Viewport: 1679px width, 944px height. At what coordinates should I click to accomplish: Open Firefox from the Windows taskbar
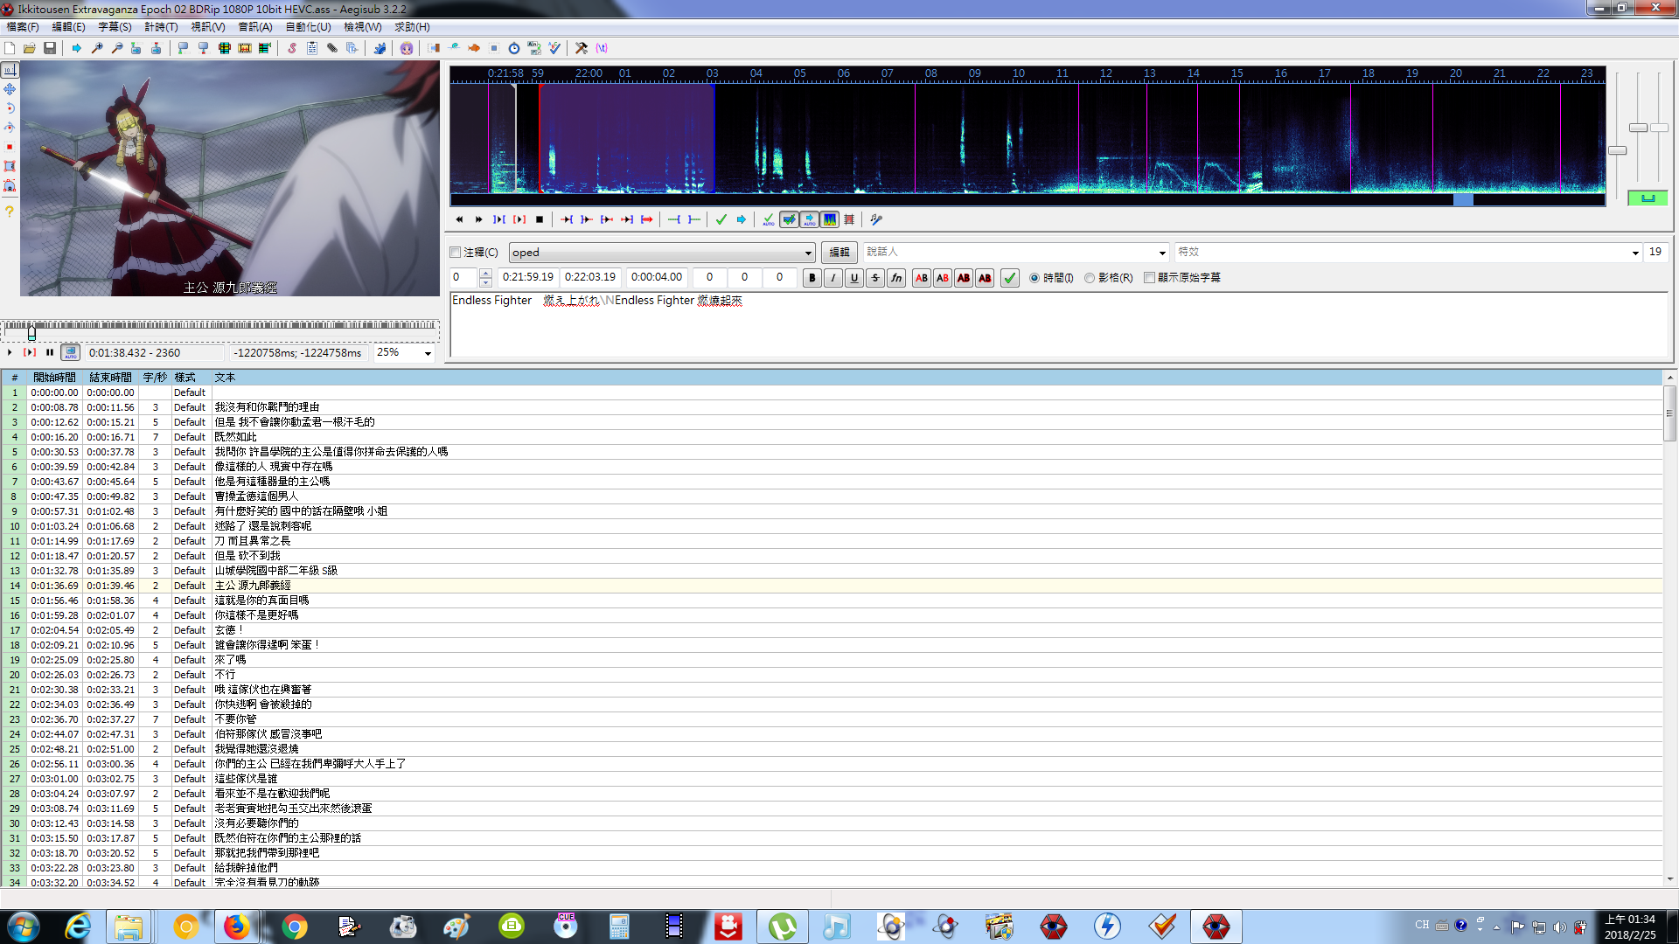point(236,927)
